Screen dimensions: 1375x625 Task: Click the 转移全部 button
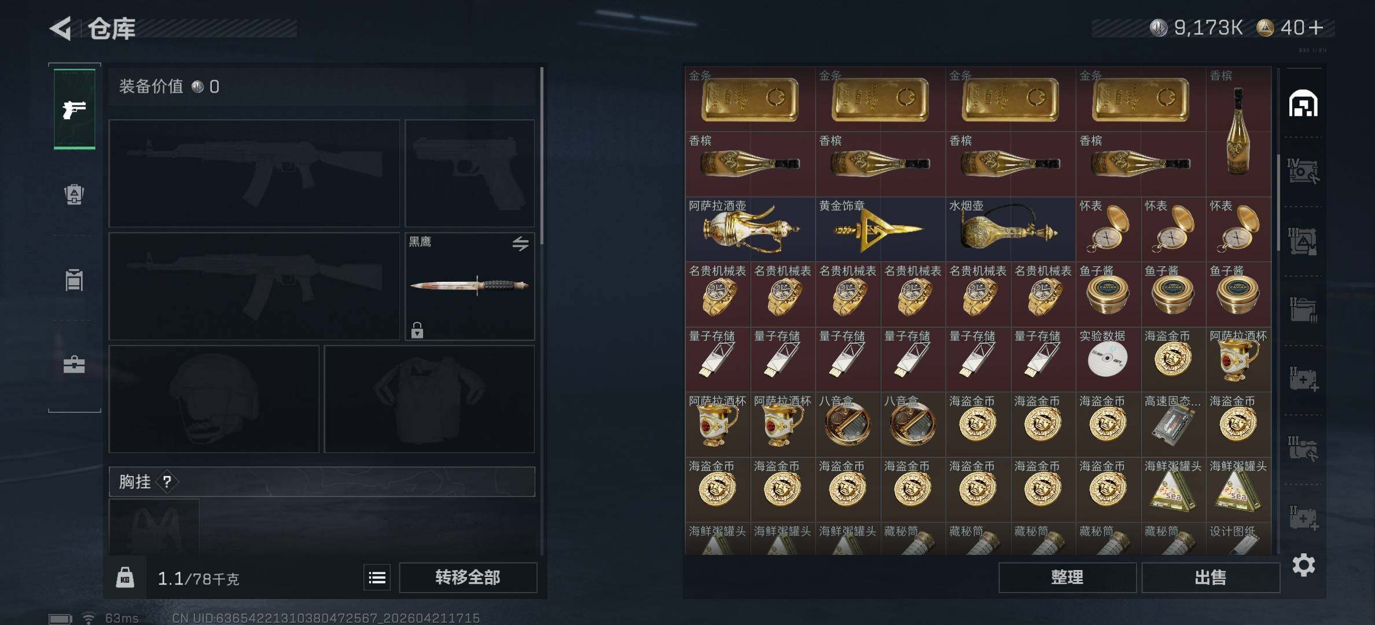click(x=468, y=578)
